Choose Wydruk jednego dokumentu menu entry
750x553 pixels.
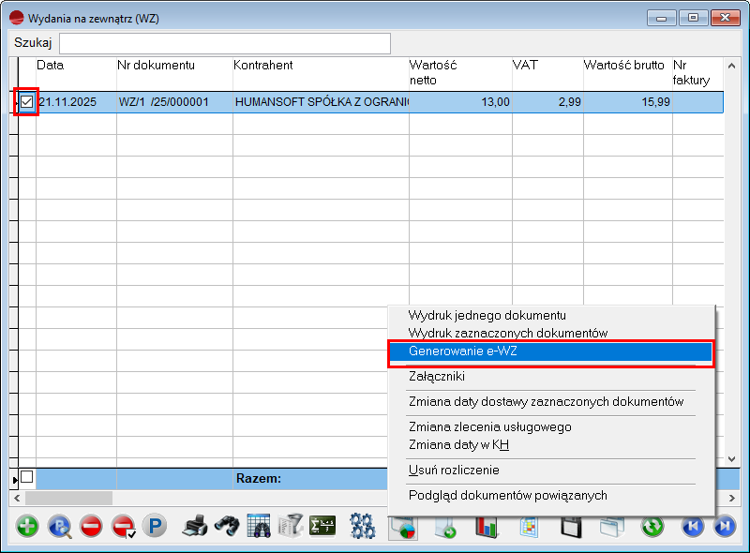(487, 315)
